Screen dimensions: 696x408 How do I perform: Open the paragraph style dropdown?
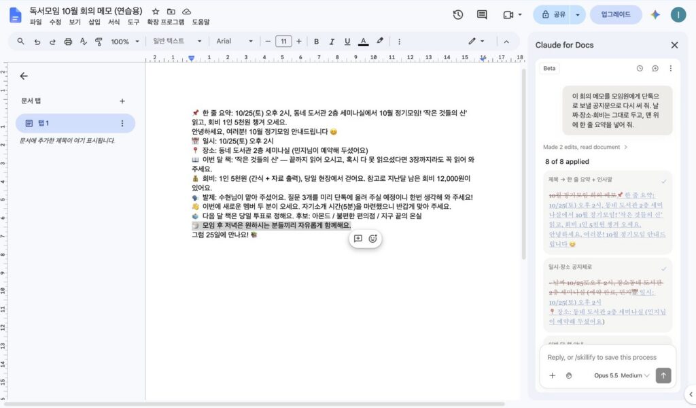pyautogui.click(x=177, y=41)
